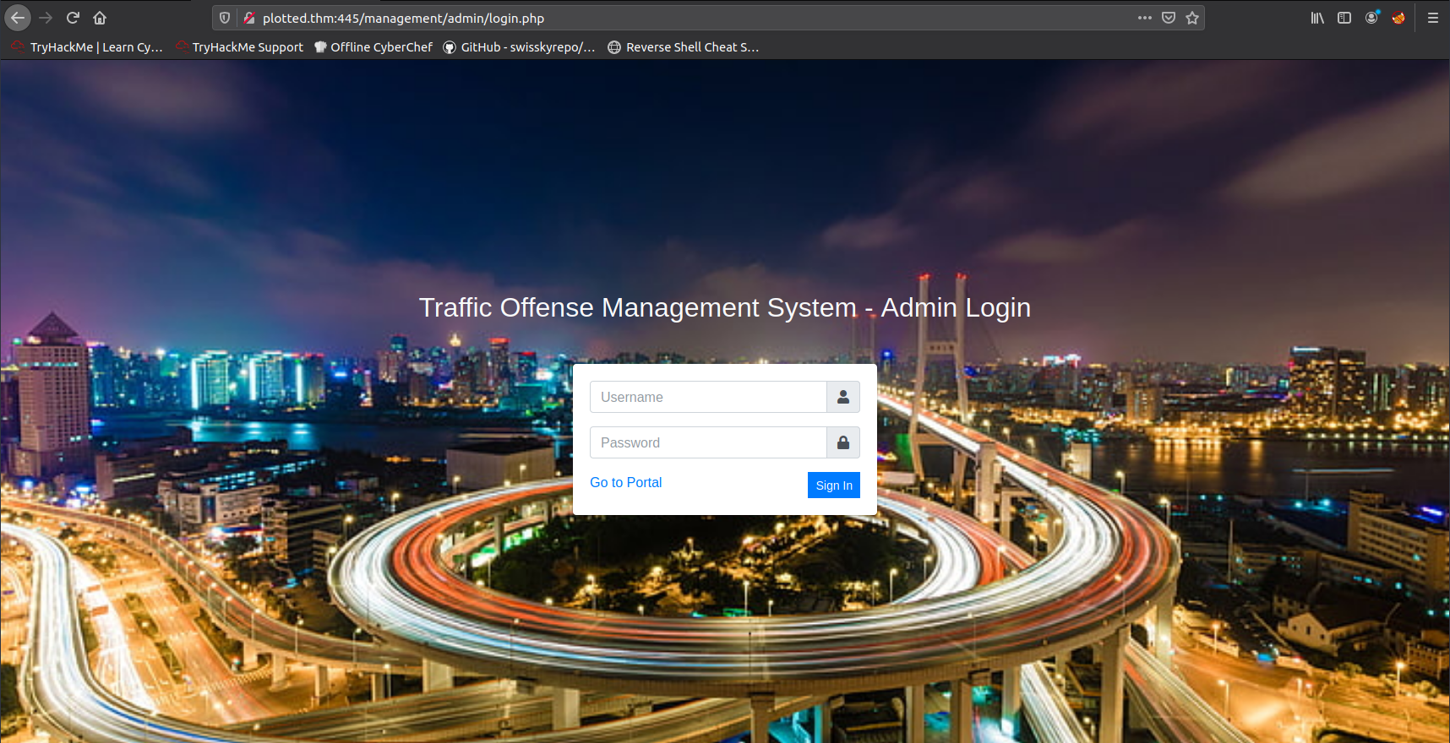Click the FoxyProxy extension icon
Screen dimensions: 1450x743
point(1398,18)
